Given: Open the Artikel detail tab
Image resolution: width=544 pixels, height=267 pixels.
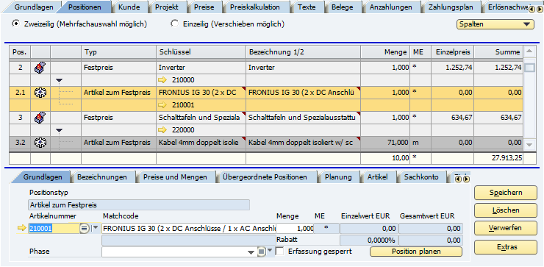Looking at the screenshot, I should 377,177.
